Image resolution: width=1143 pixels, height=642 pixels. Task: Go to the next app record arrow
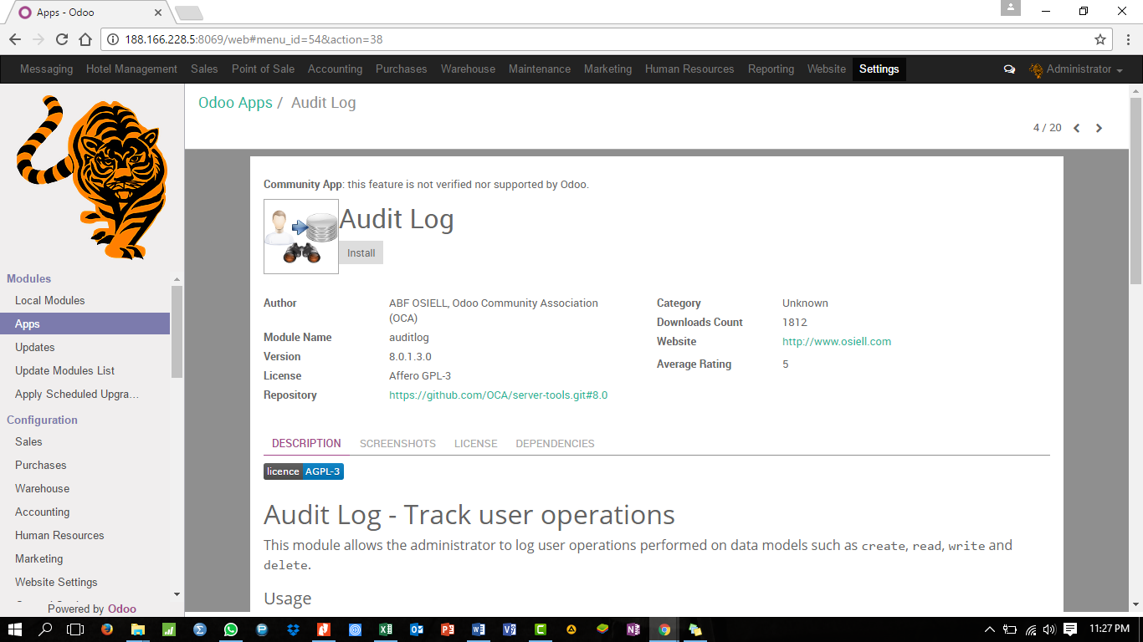pyautogui.click(x=1099, y=128)
